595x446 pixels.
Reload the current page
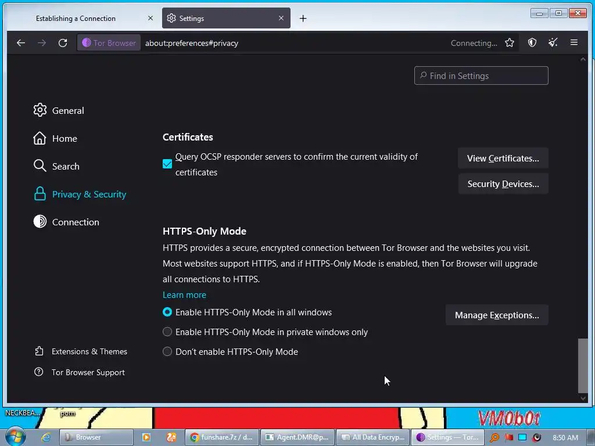(63, 43)
